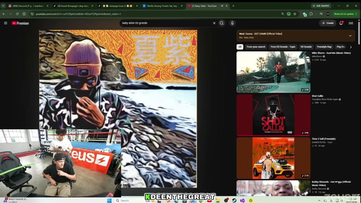This screenshot has width=361, height=203.
Task: Click the page vertical scrollbar
Action: 359,32
